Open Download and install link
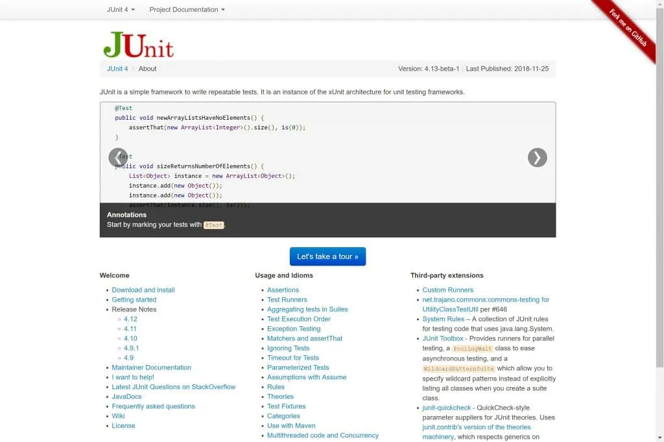The image size is (664, 442). pyautogui.click(x=143, y=290)
